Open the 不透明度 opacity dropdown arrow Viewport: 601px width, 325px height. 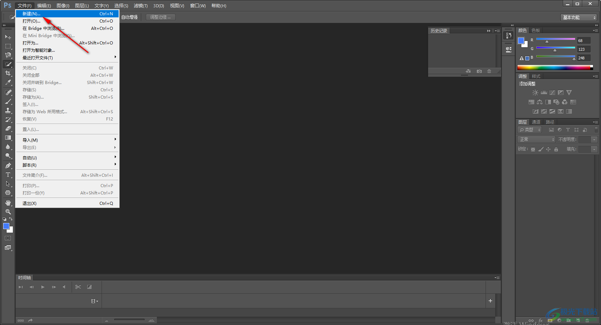click(594, 140)
